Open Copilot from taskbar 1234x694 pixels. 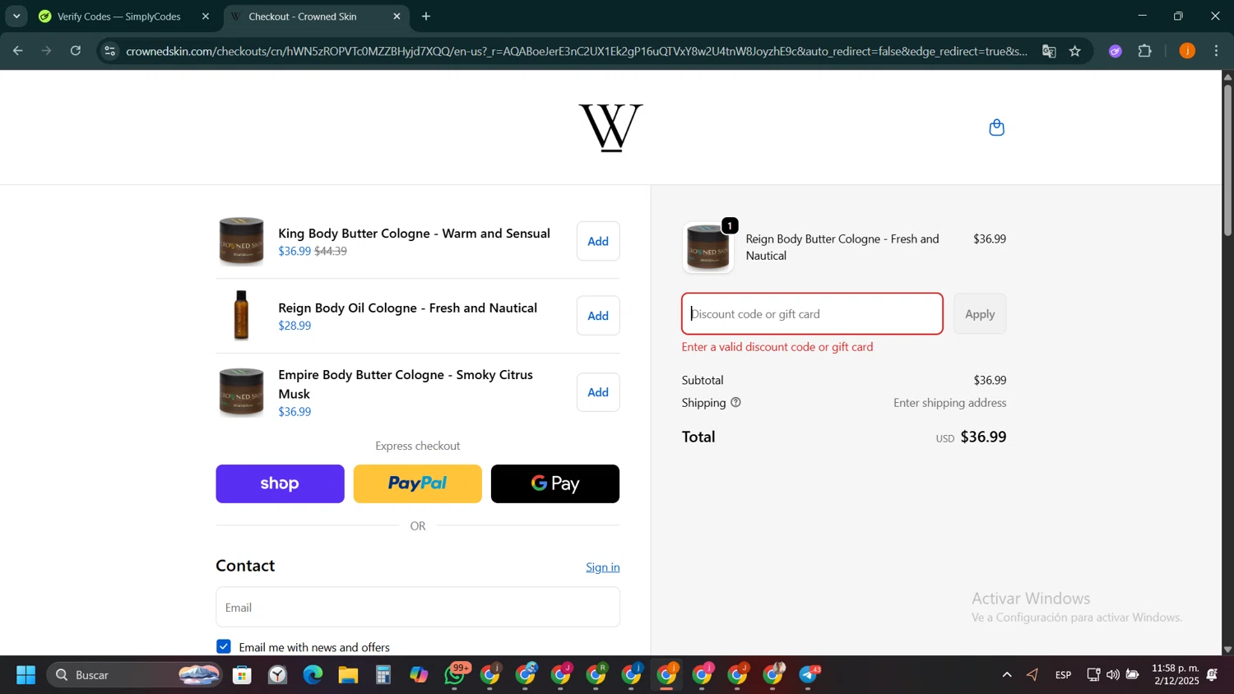pos(419,675)
